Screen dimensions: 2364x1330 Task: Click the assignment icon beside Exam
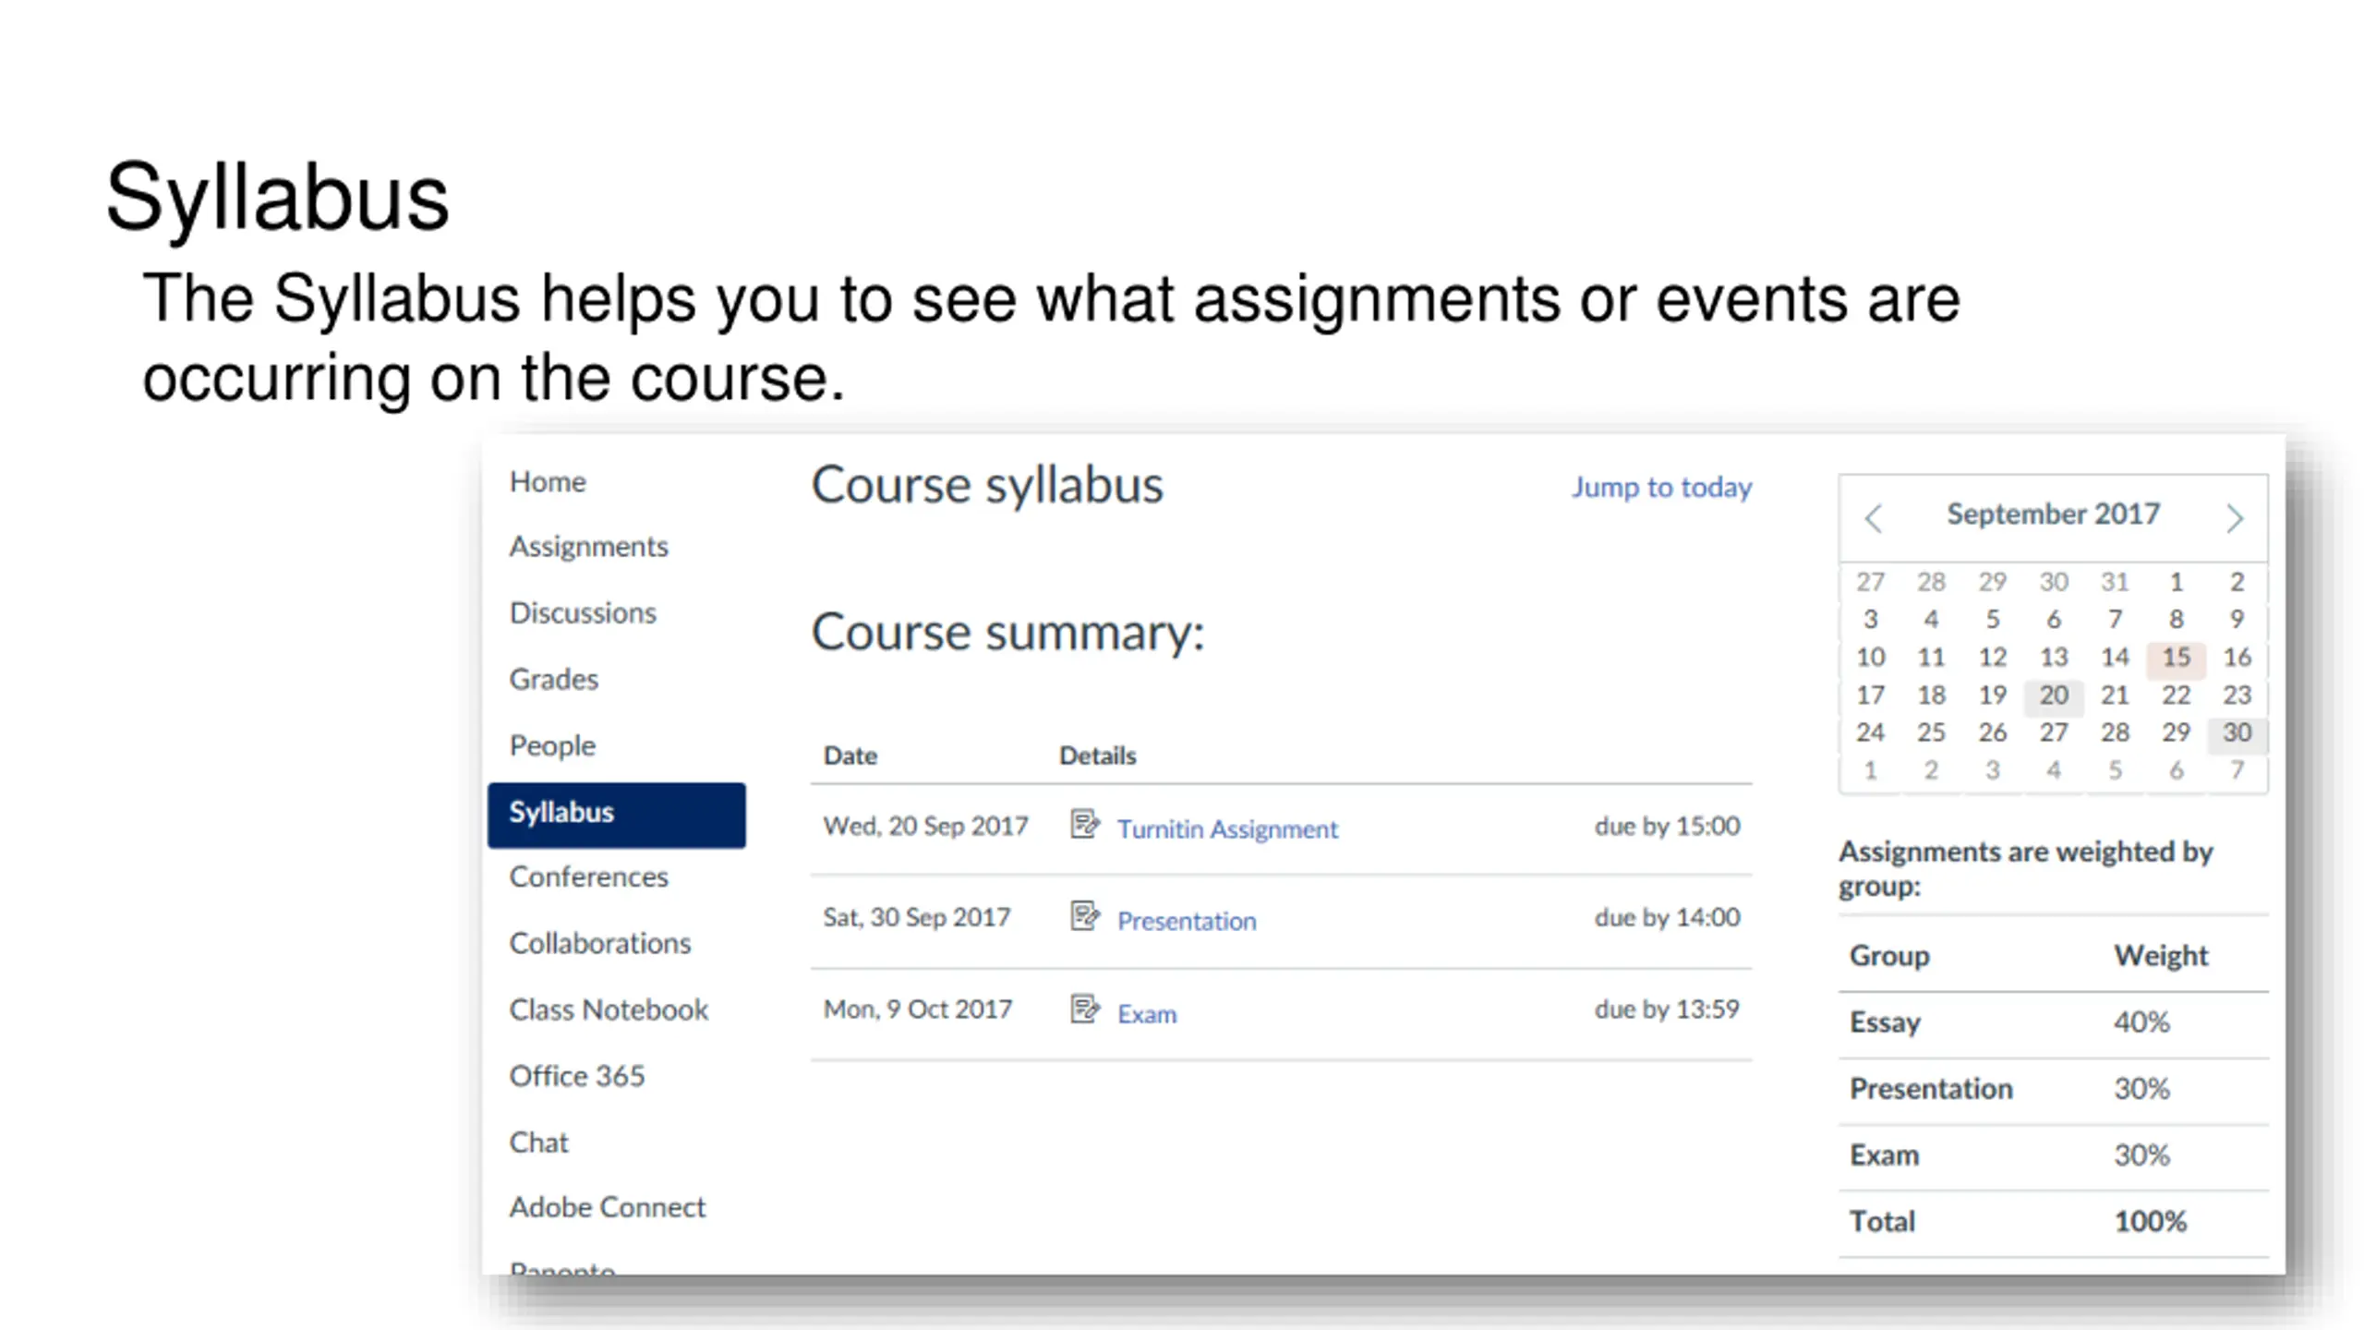tap(1084, 1008)
